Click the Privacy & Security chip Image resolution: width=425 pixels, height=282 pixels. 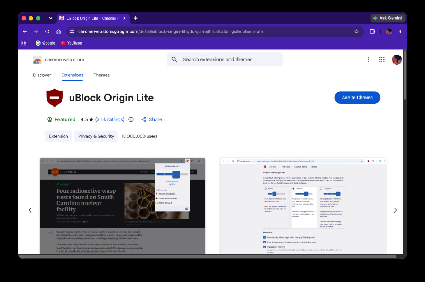pyautogui.click(x=96, y=136)
